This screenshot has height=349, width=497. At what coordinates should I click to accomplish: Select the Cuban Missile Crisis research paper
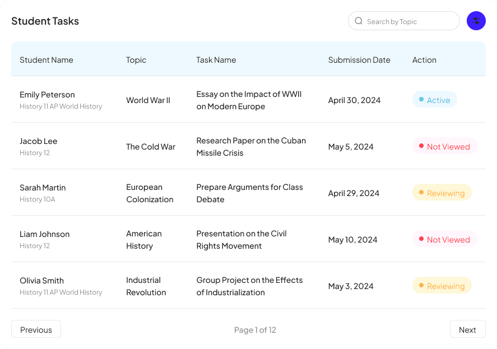[251, 147]
